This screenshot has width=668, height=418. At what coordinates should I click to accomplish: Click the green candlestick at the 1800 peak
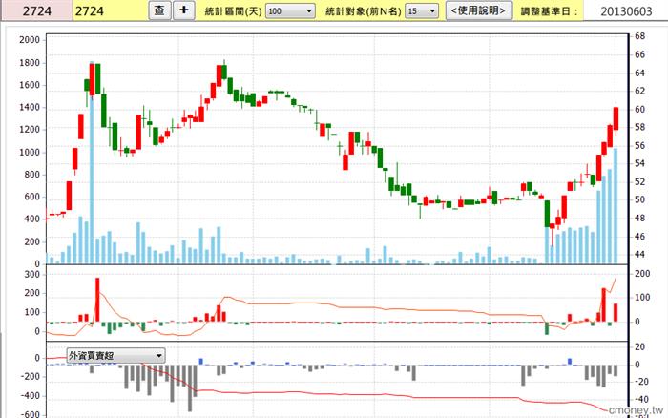click(x=98, y=78)
